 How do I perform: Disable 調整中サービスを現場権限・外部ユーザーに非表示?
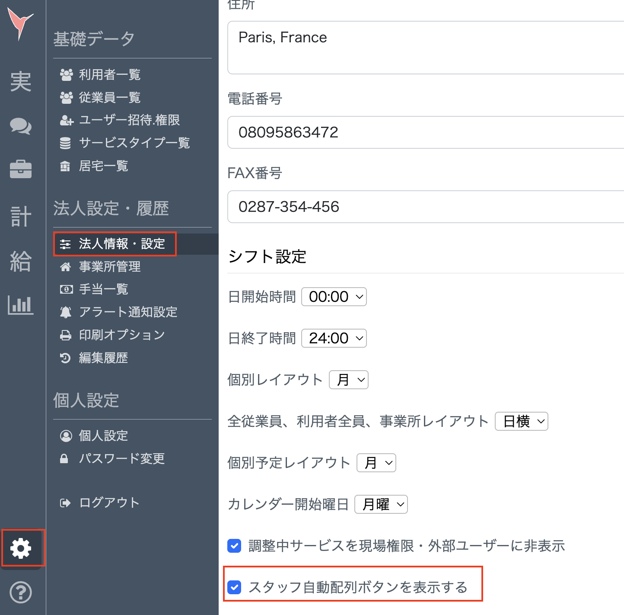pyautogui.click(x=234, y=546)
